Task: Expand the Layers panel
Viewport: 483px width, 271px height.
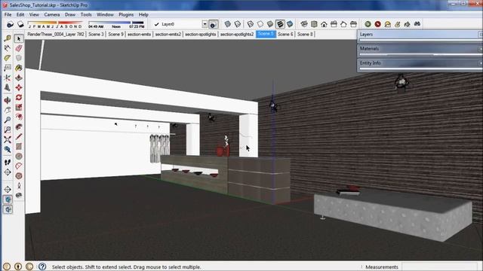Action: (x=420, y=35)
